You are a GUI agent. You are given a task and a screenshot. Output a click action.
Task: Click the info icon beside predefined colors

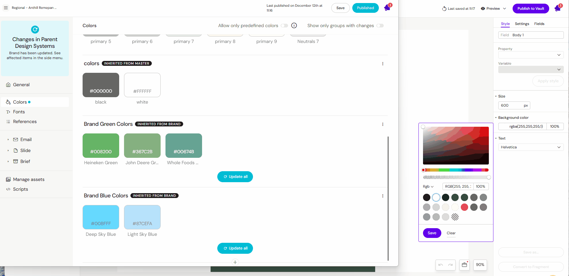pyautogui.click(x=294, y=26)
